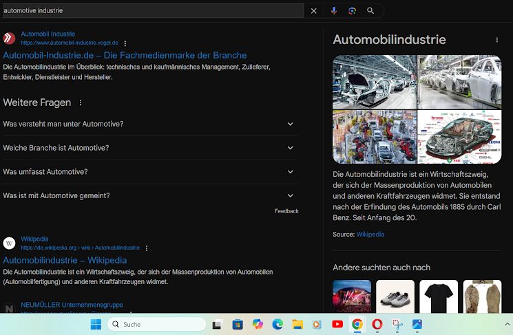Open the knowledge panel three-dot menu
This screenshot has width=513, height=335.
pos(496,40)
